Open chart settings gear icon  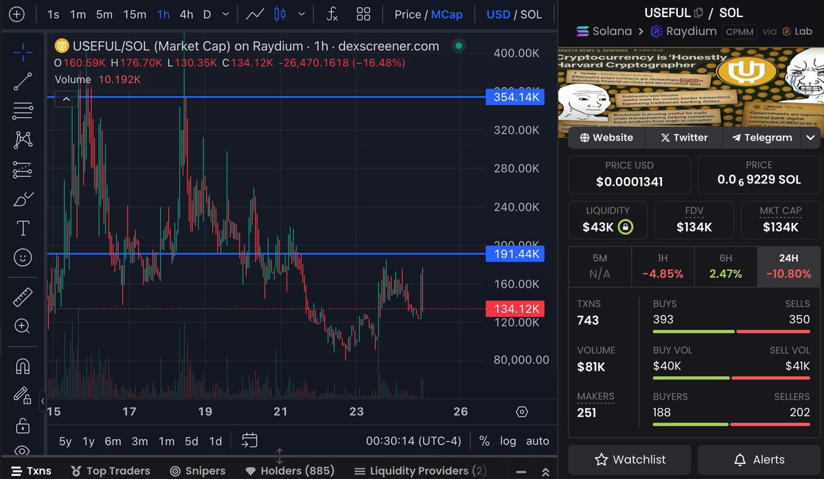pos(522,412)
